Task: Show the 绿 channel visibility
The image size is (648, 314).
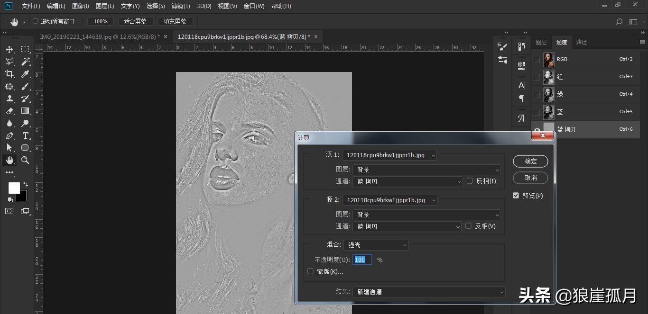Action: 537,94
